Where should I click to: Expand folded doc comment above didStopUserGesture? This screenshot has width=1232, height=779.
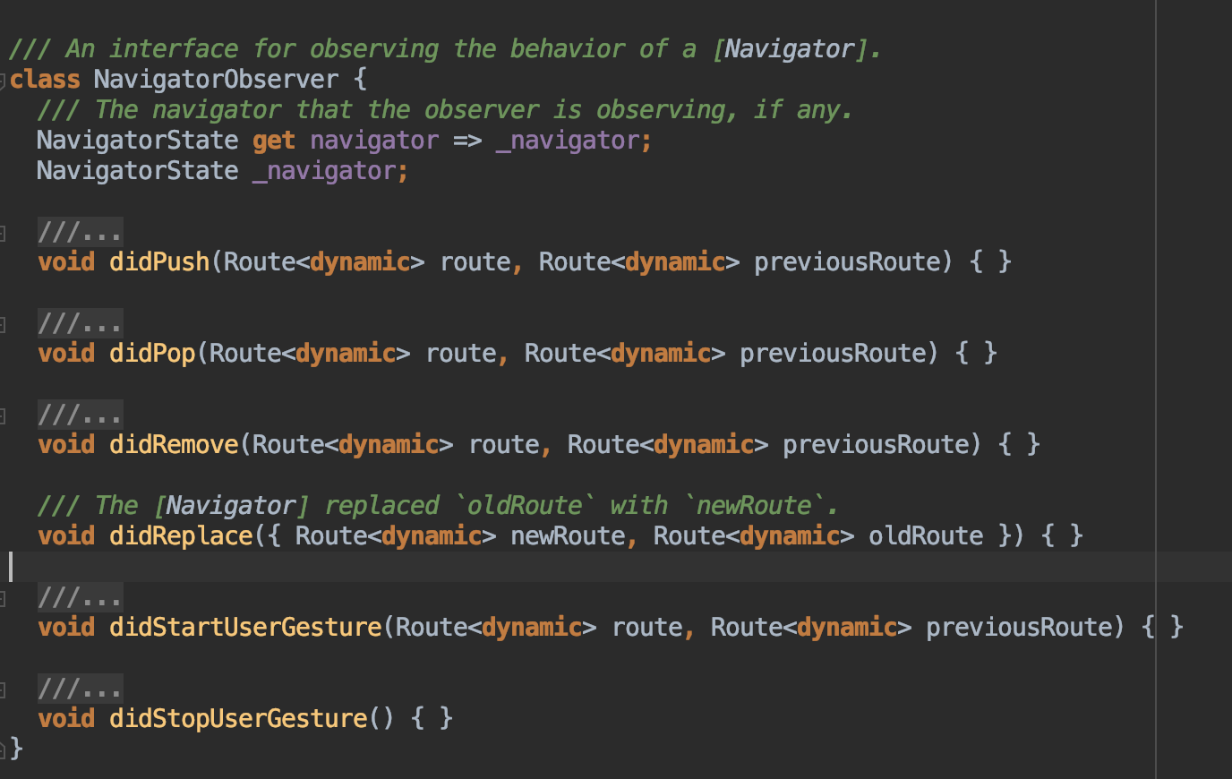pos(80,689)
